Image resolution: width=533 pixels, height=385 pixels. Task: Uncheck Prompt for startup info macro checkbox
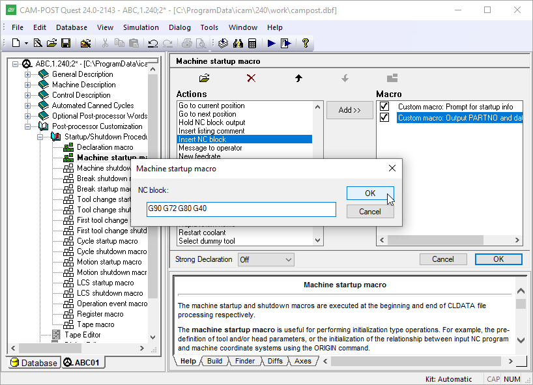pos(384,106)
